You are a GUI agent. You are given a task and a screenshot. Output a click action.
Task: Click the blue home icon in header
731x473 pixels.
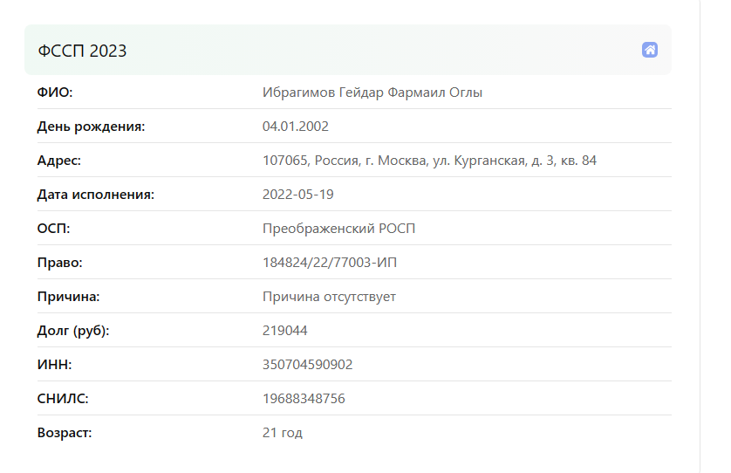pyautogui.click(x=649, y=50)
